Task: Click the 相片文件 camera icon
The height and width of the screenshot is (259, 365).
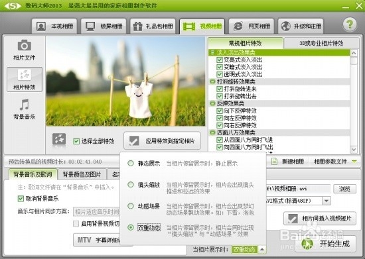Action: pos(24,45)
